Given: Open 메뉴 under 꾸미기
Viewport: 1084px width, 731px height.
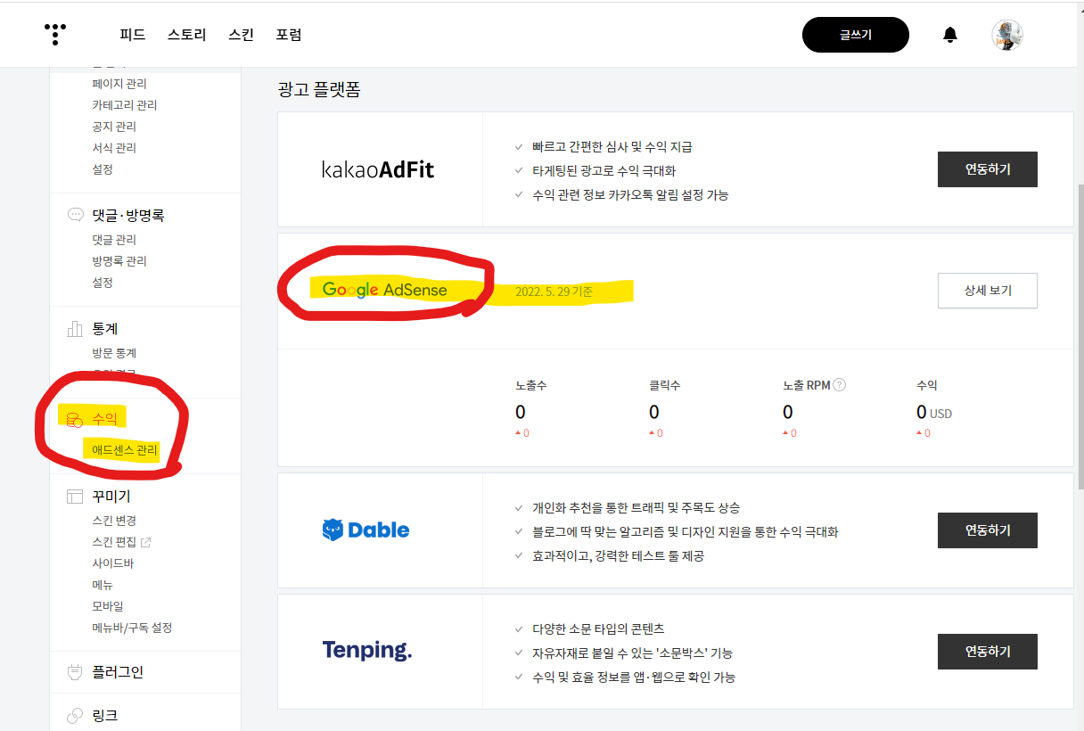Looking at the screenshot, I should pyautogui.click(x=103, y=585).
